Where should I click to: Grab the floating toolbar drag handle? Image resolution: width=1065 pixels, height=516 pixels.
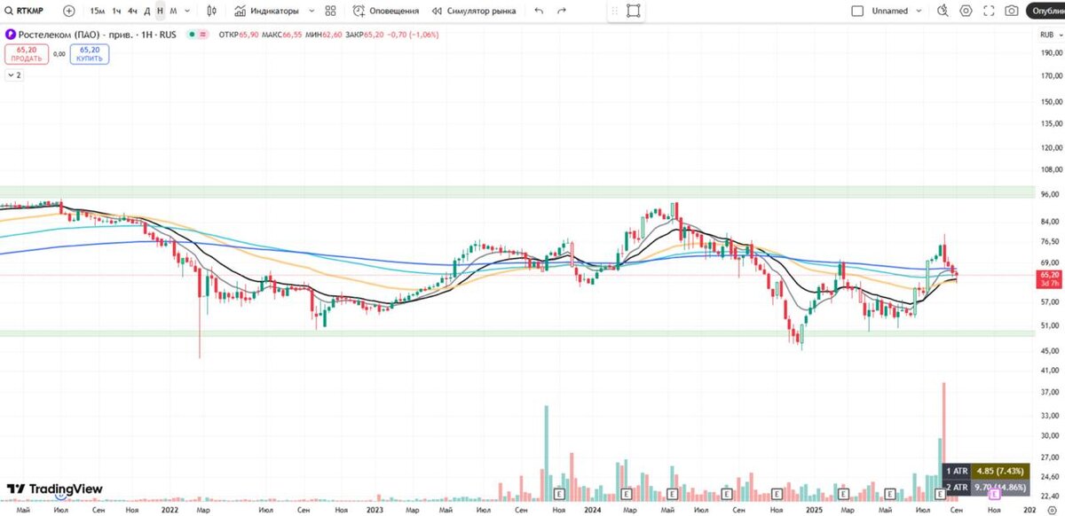tap(616, 11)
